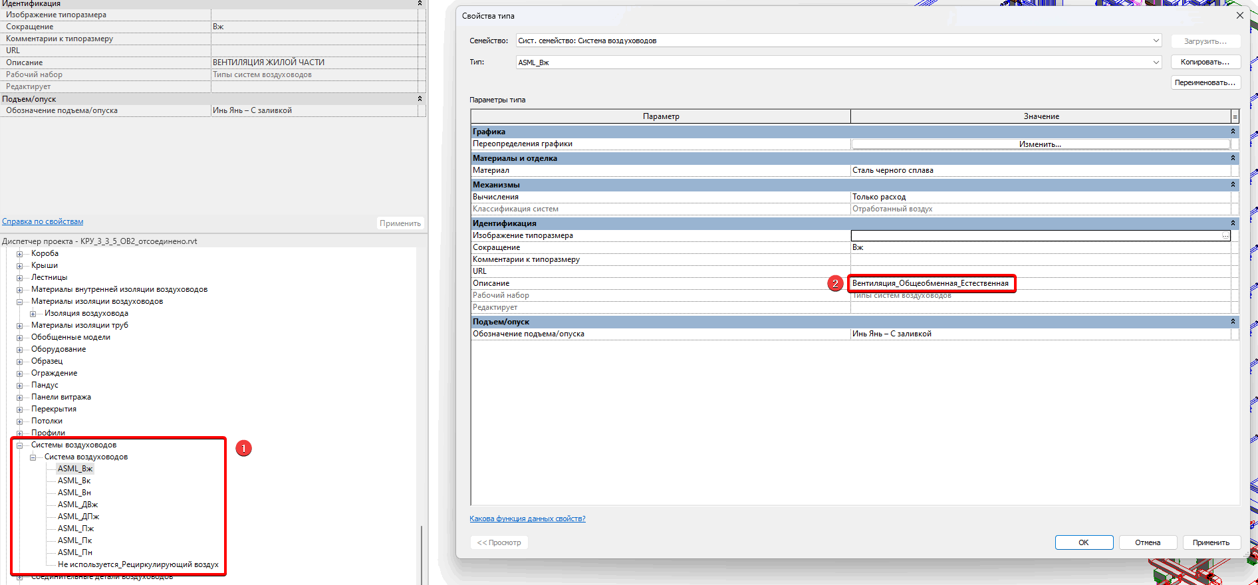Collapse the Системы воздуховодов node
Screen dimensions: 1258x585
pos(20,445)
